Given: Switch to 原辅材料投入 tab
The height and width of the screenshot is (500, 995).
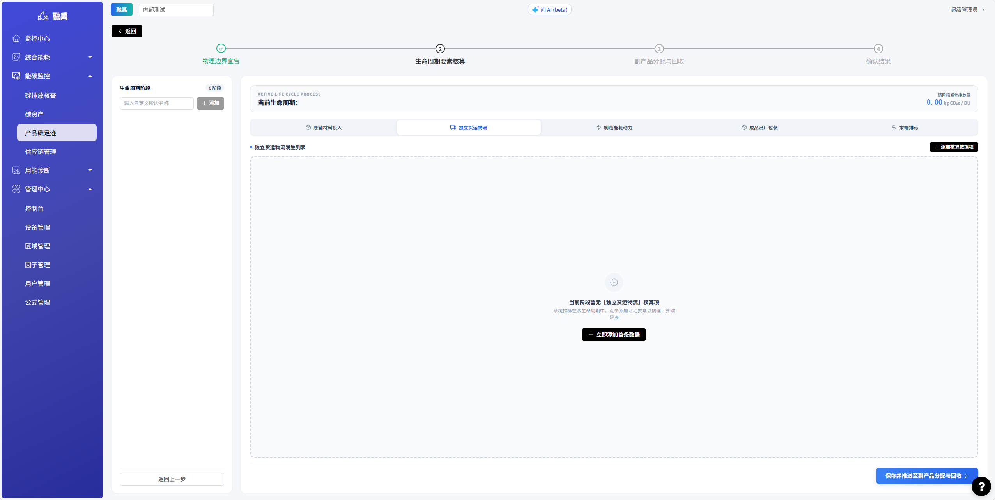Looking at the screenshot, I should coord(324,128).
